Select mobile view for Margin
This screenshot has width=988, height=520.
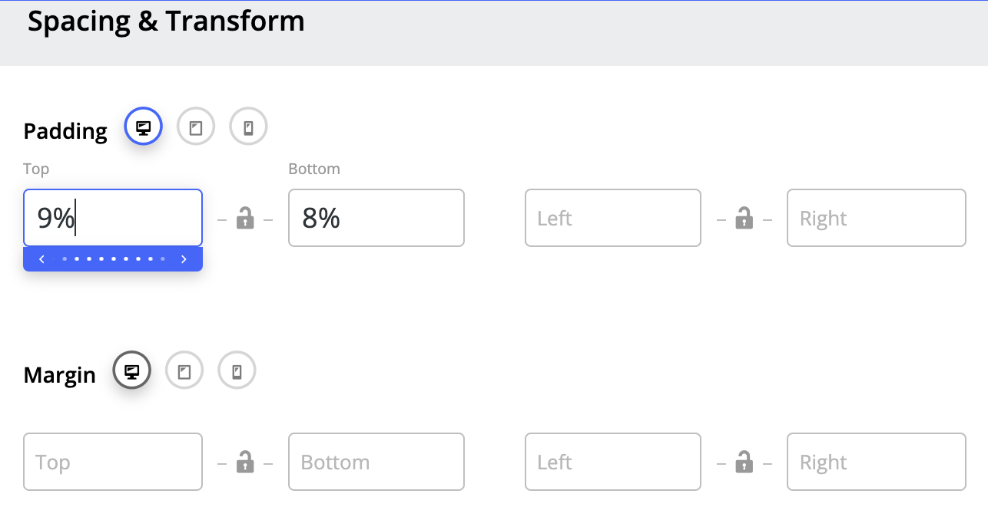pos(237,372)
